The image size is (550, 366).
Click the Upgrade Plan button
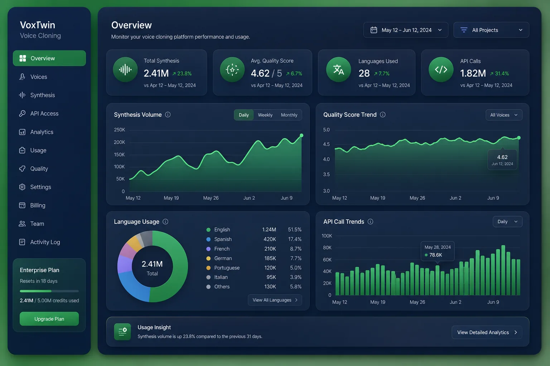coord(49,319)
